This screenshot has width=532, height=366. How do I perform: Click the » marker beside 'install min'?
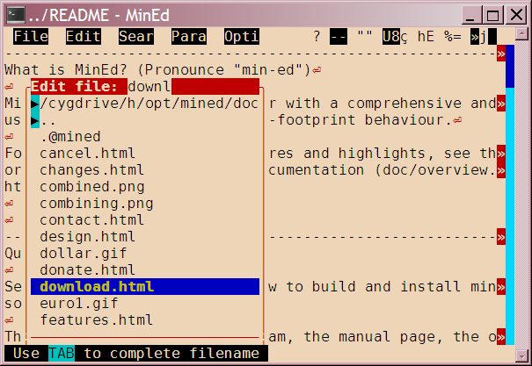tap(501, 286)
